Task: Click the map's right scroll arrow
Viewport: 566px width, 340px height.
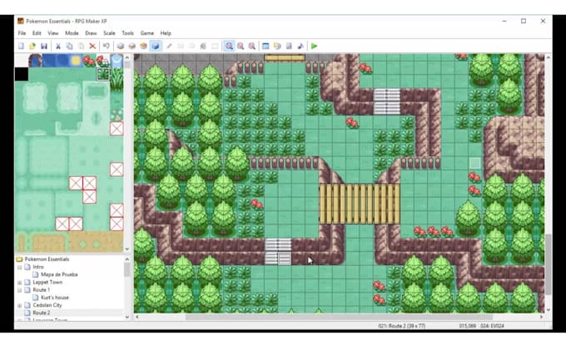Action: 542,317
